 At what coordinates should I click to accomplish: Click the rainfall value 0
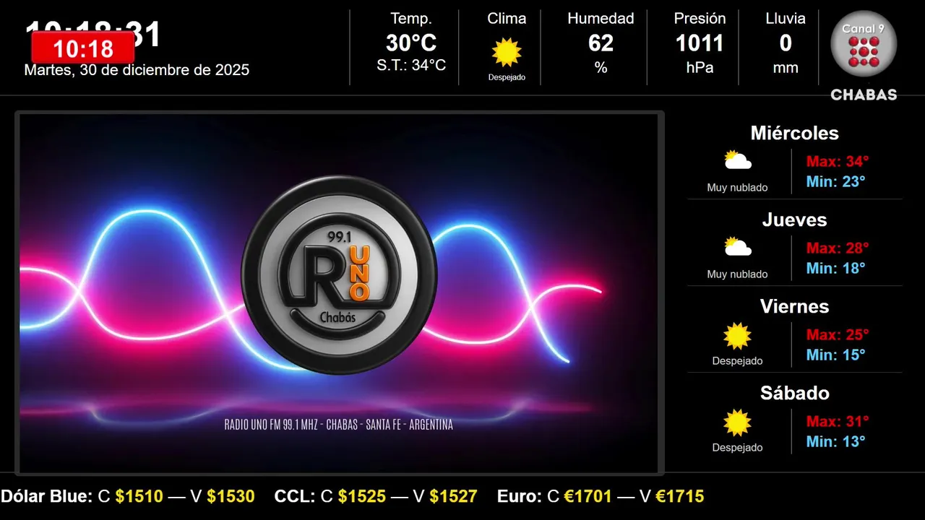point(786,43)
